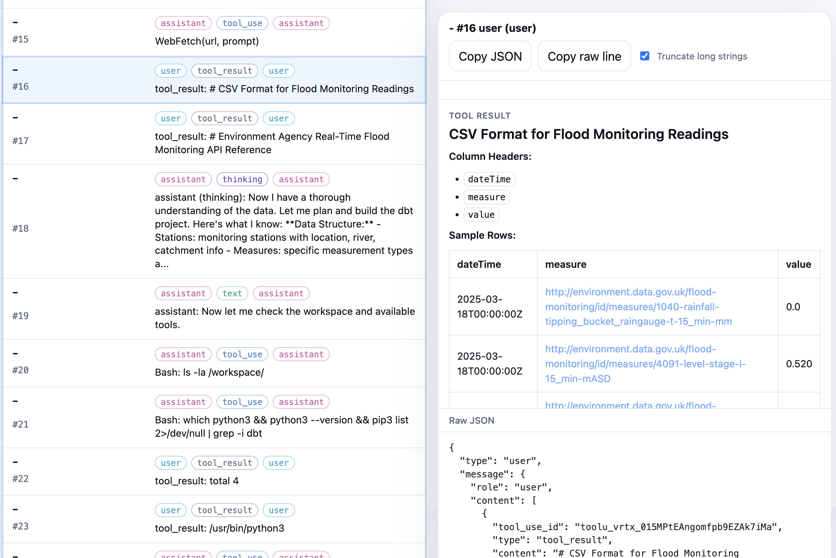Click the text tag in row #19

tap(232, 293)
